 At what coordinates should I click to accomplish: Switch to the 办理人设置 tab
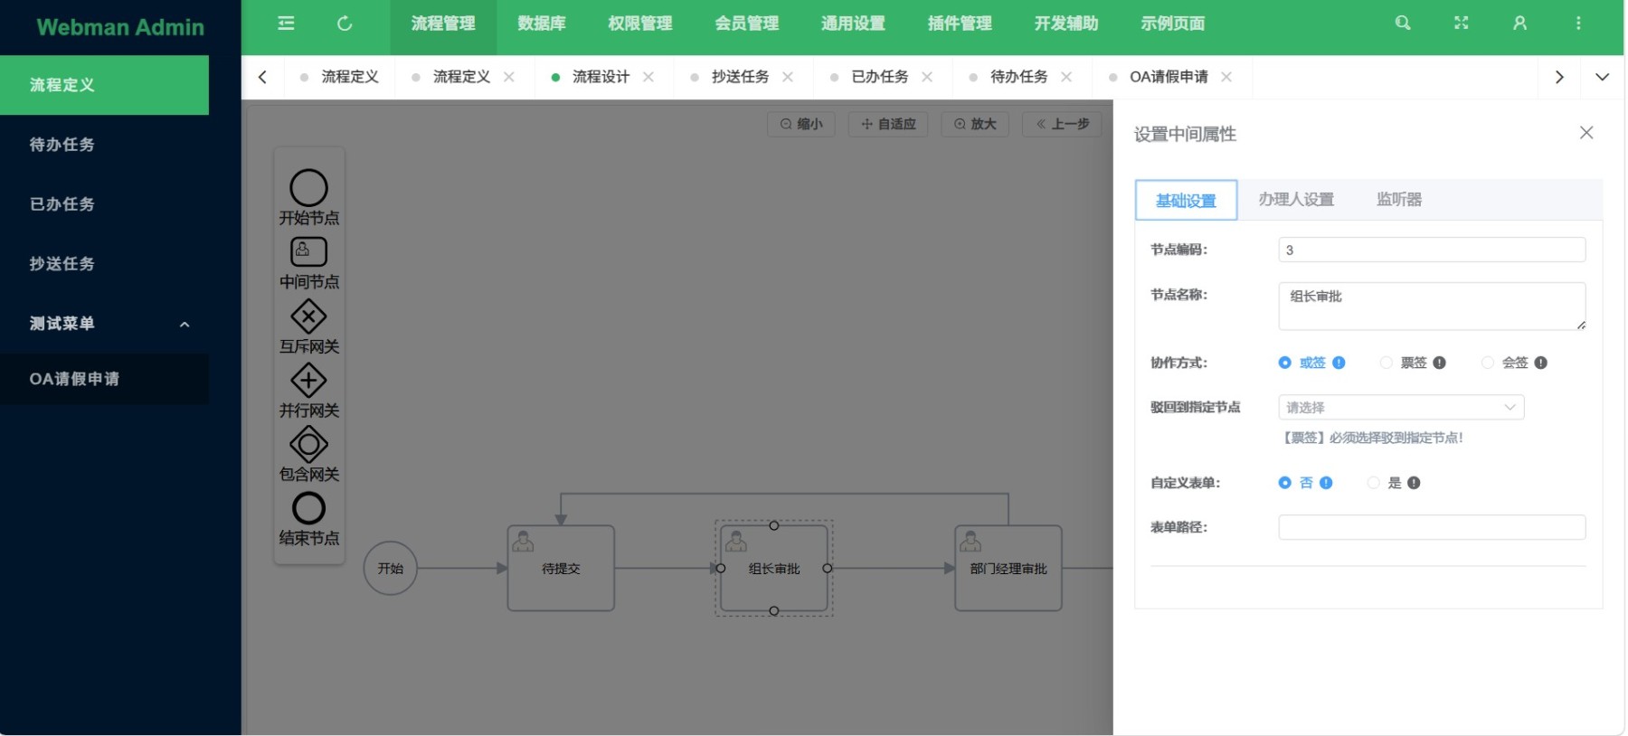[1295, 200]
